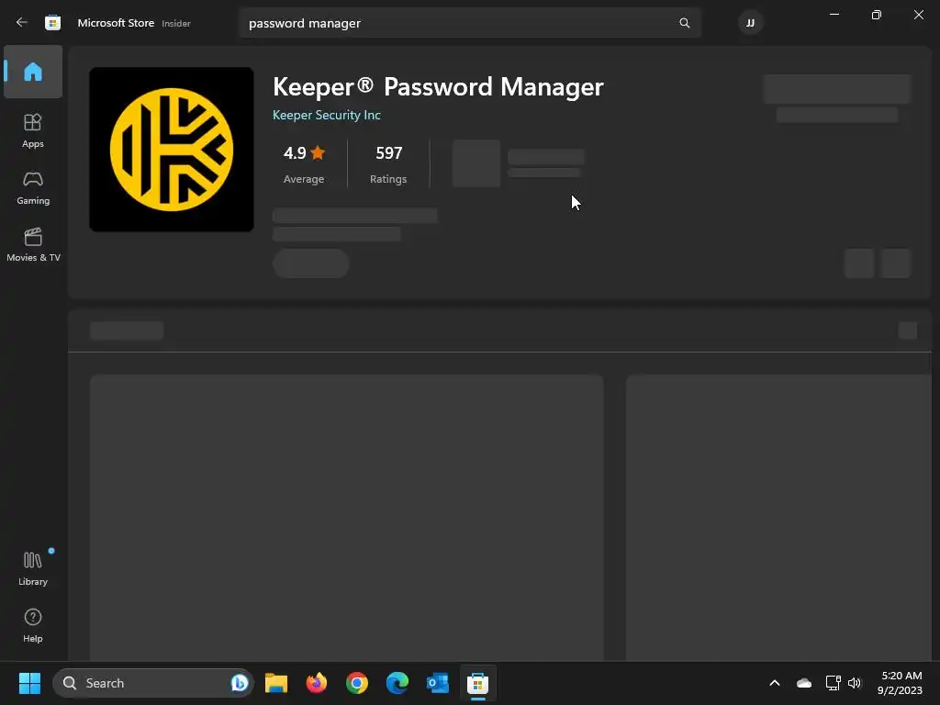Restore down the Microsoft Store window
This screenshot has width=940, height=705.
[x=876, y=15]
